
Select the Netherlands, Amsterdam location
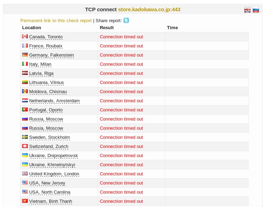54,101
